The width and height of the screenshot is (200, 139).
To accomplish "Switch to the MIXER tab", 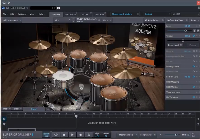I will tap(85, 15).
